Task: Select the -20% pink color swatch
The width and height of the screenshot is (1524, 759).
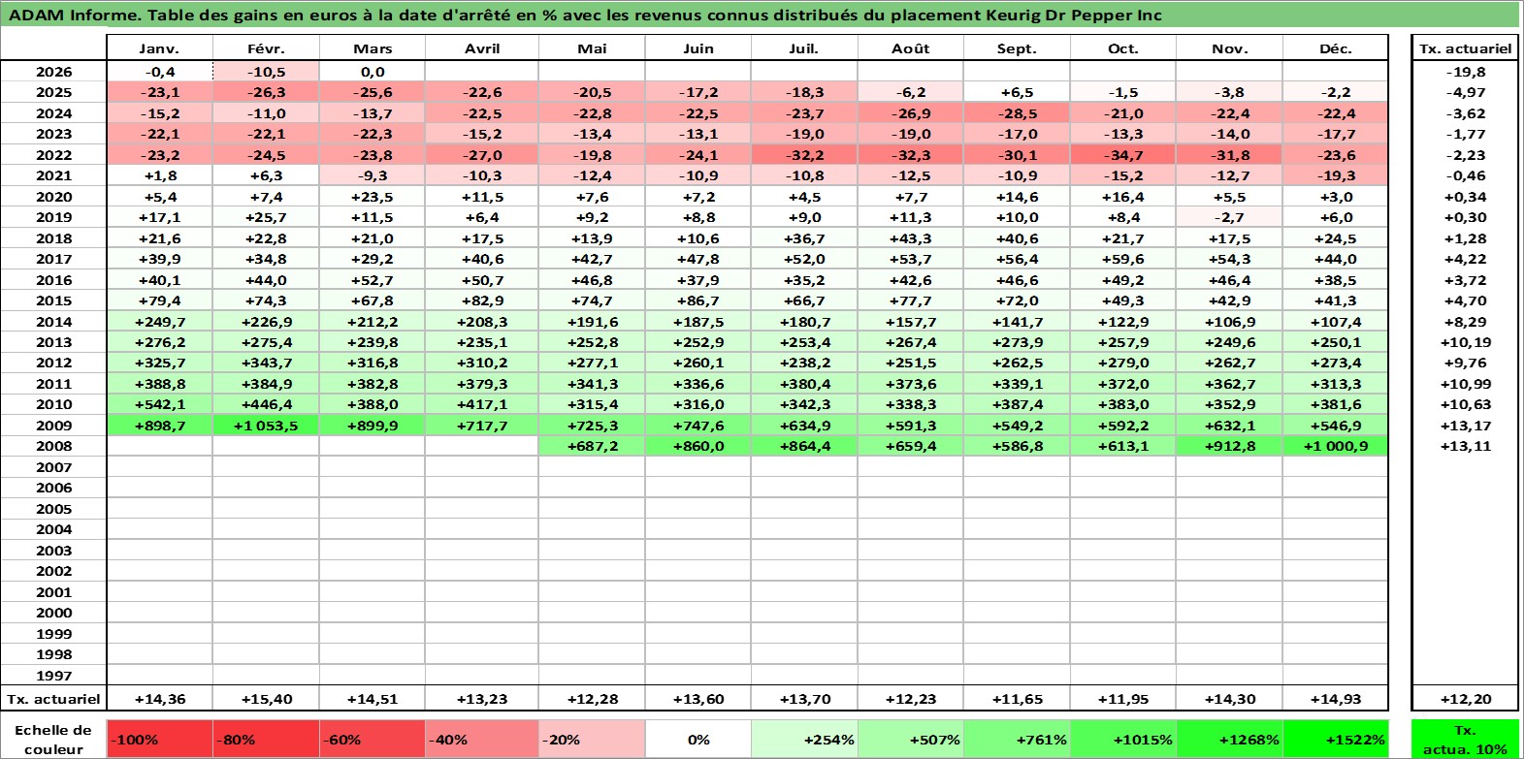Action: tap(592, 739)
